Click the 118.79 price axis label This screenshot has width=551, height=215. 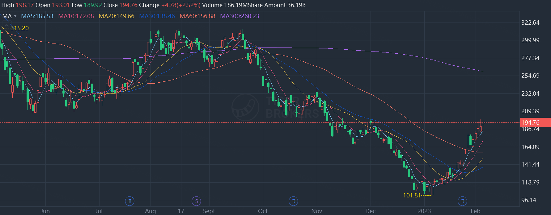530,182
